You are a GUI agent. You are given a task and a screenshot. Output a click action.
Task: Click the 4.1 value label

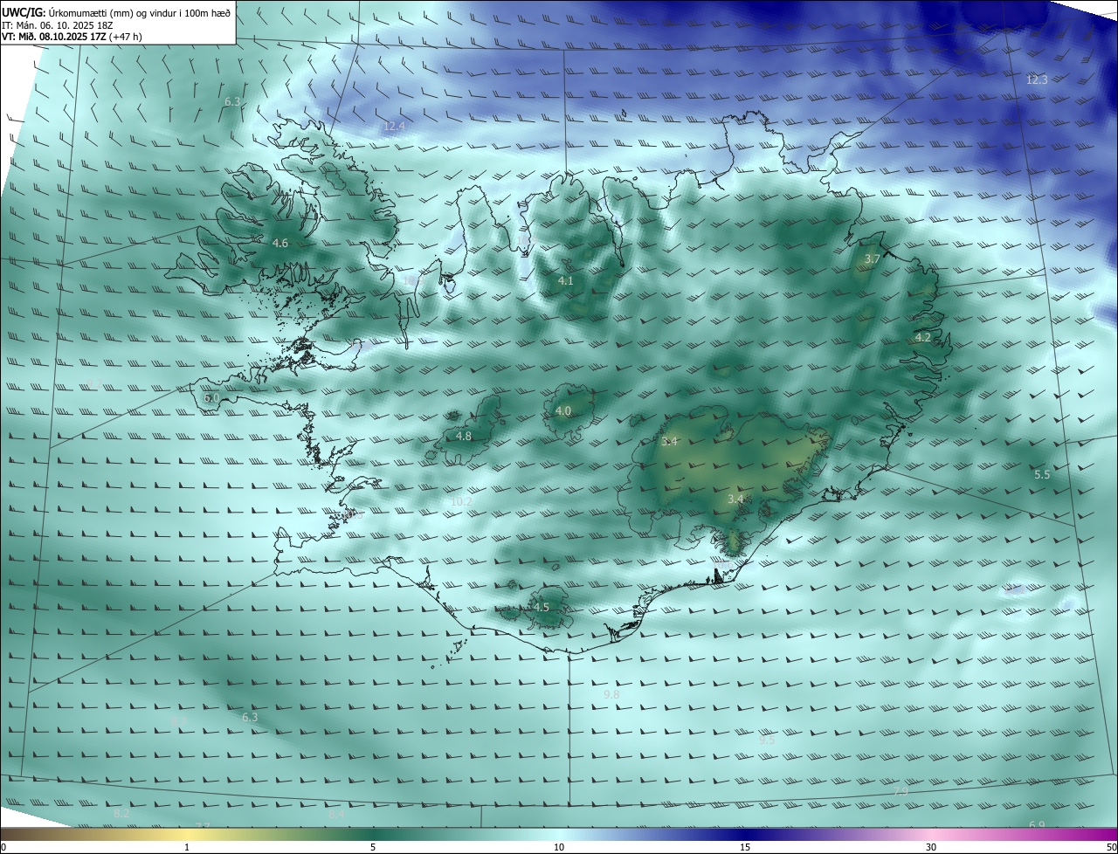(x=565, y=280)
